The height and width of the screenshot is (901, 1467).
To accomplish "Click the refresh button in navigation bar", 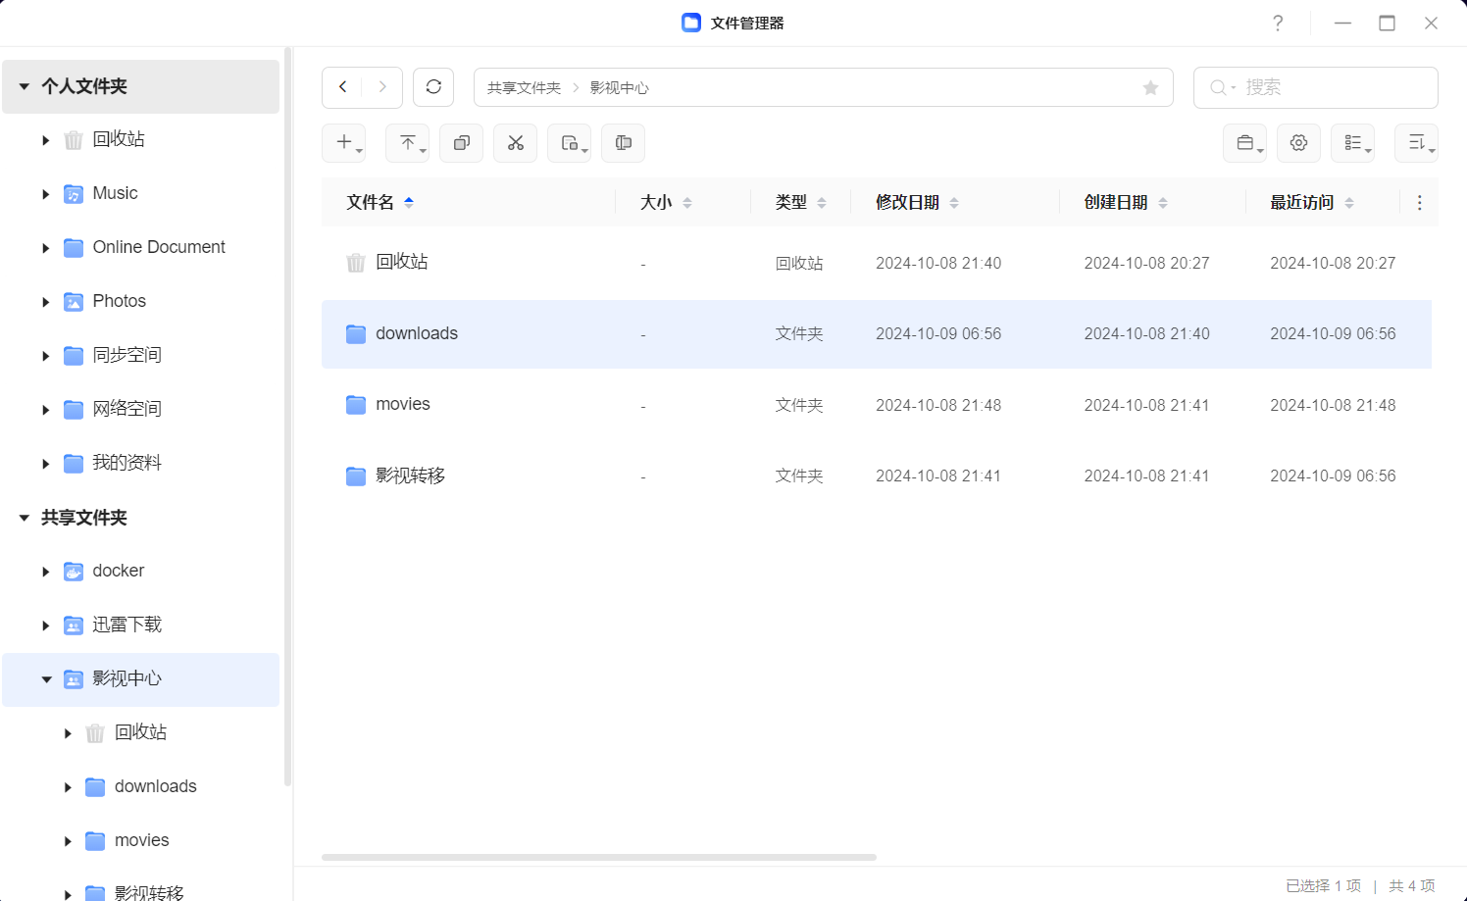I will (x=433, y=87).
